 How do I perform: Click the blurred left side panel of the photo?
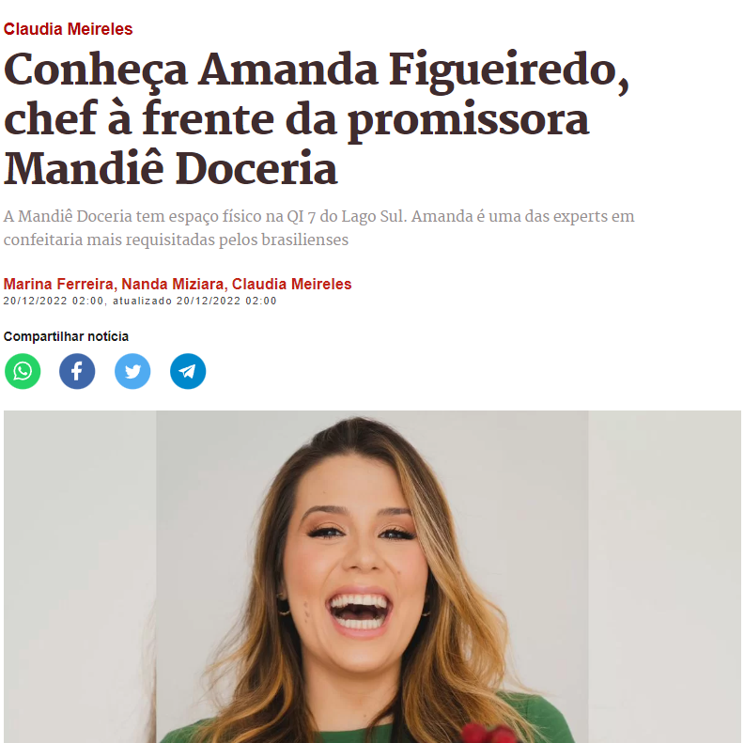(x=80, y=577)
